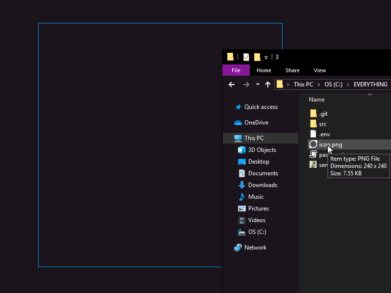391x293 pixels.
Task: Click the New folder icon in title bar
Action: coord(257,57)
